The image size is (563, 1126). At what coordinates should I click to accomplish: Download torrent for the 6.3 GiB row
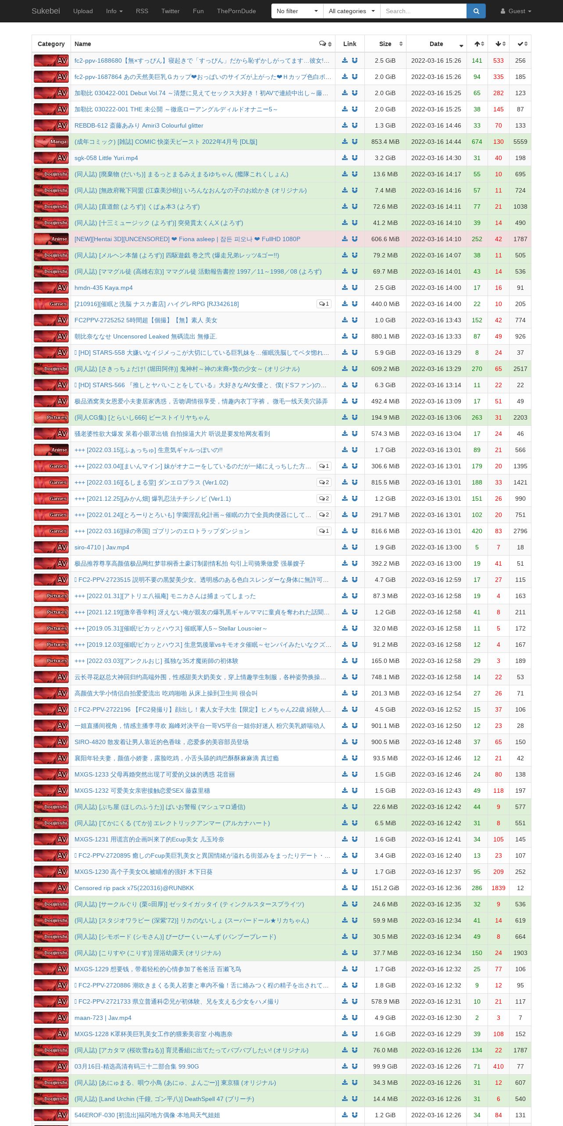click(x=345, y=385)
